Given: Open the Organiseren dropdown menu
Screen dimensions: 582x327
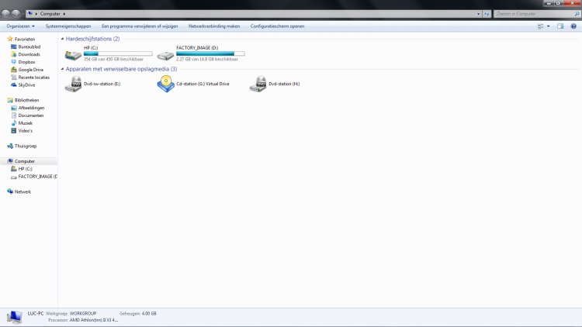Looking at the screenshot, I should [x=19, y=26].
